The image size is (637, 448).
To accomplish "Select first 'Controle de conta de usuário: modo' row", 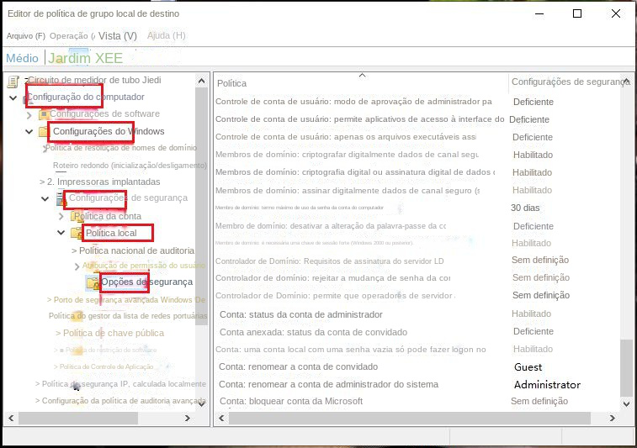I will pyautogui.click(x=353, y=102).
